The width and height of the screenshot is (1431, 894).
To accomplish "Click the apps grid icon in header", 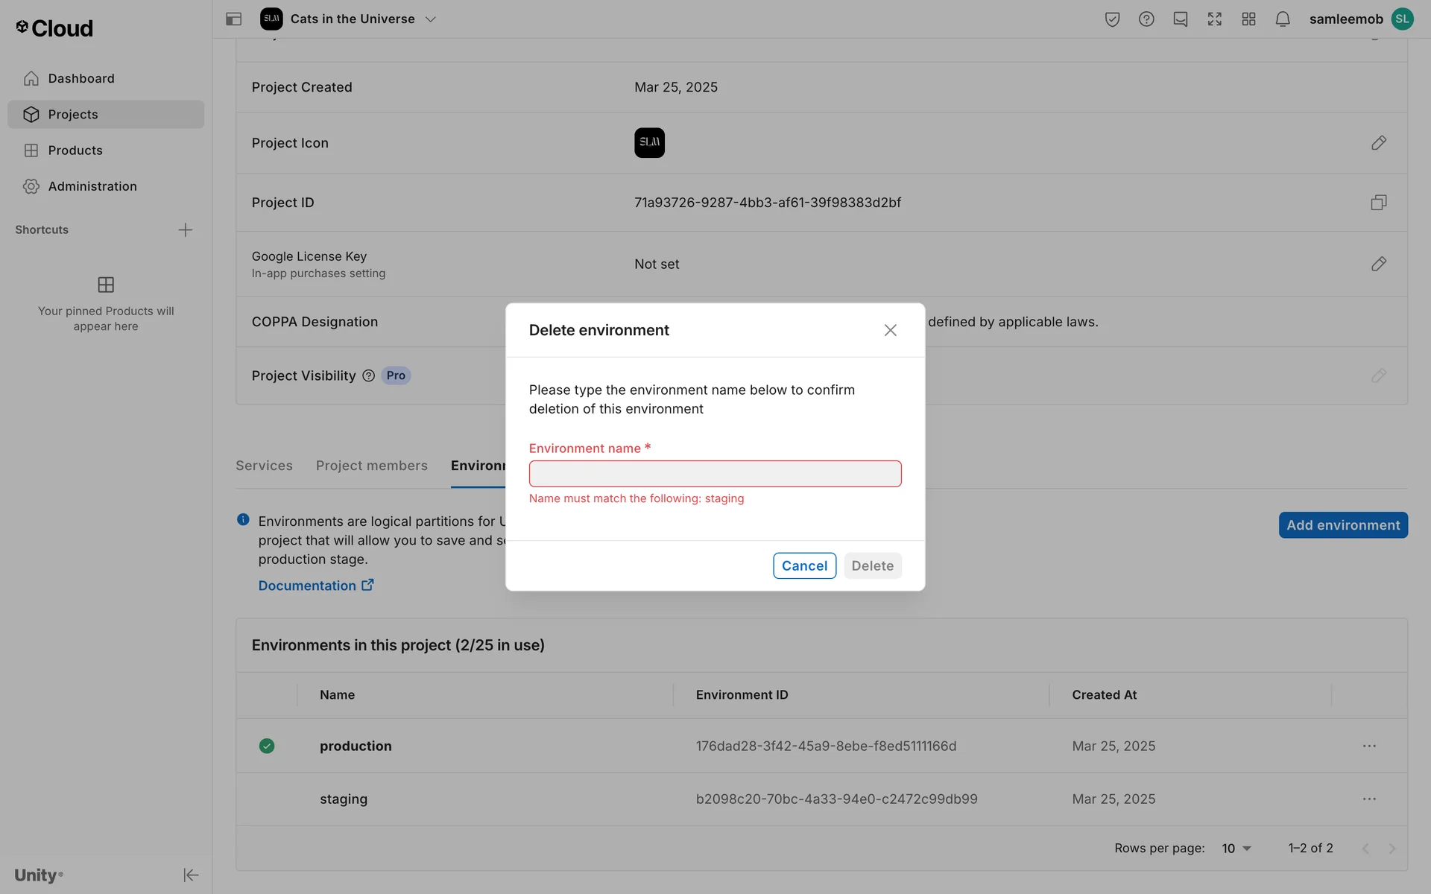I will click(x=1248, y=19).
